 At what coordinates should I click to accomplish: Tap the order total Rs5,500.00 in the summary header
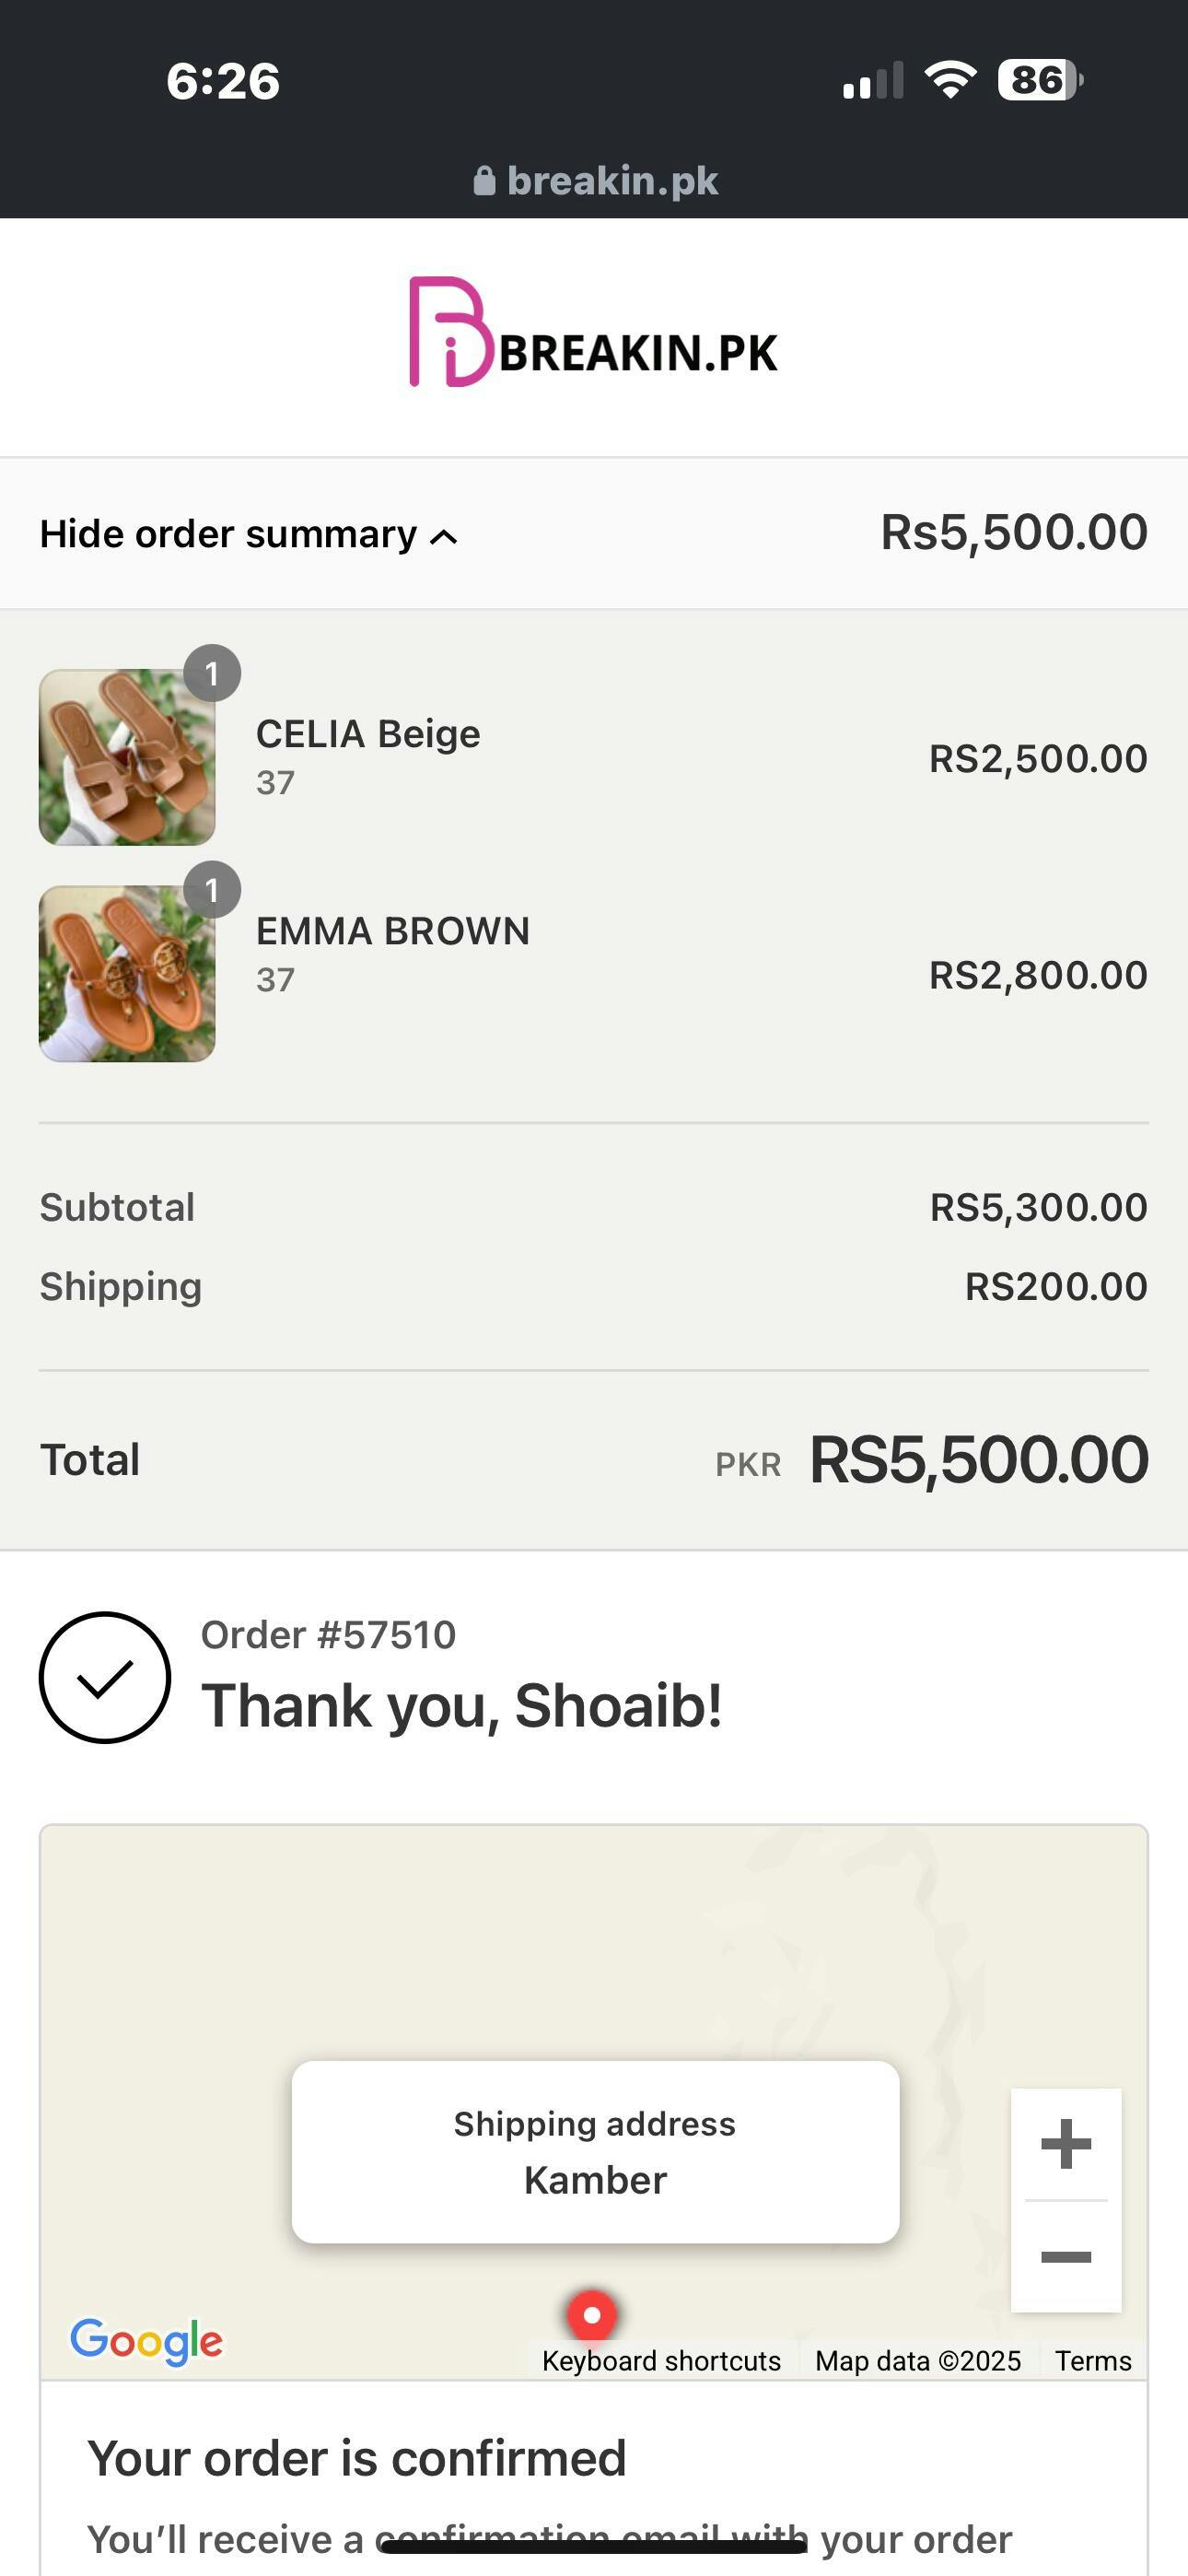tap(1013, 532)
